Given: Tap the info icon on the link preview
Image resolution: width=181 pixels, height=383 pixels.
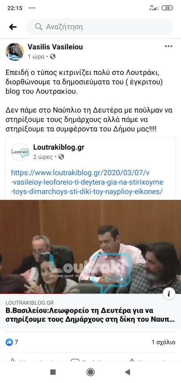Looking at the screenshot, I should tap(169, 293).
